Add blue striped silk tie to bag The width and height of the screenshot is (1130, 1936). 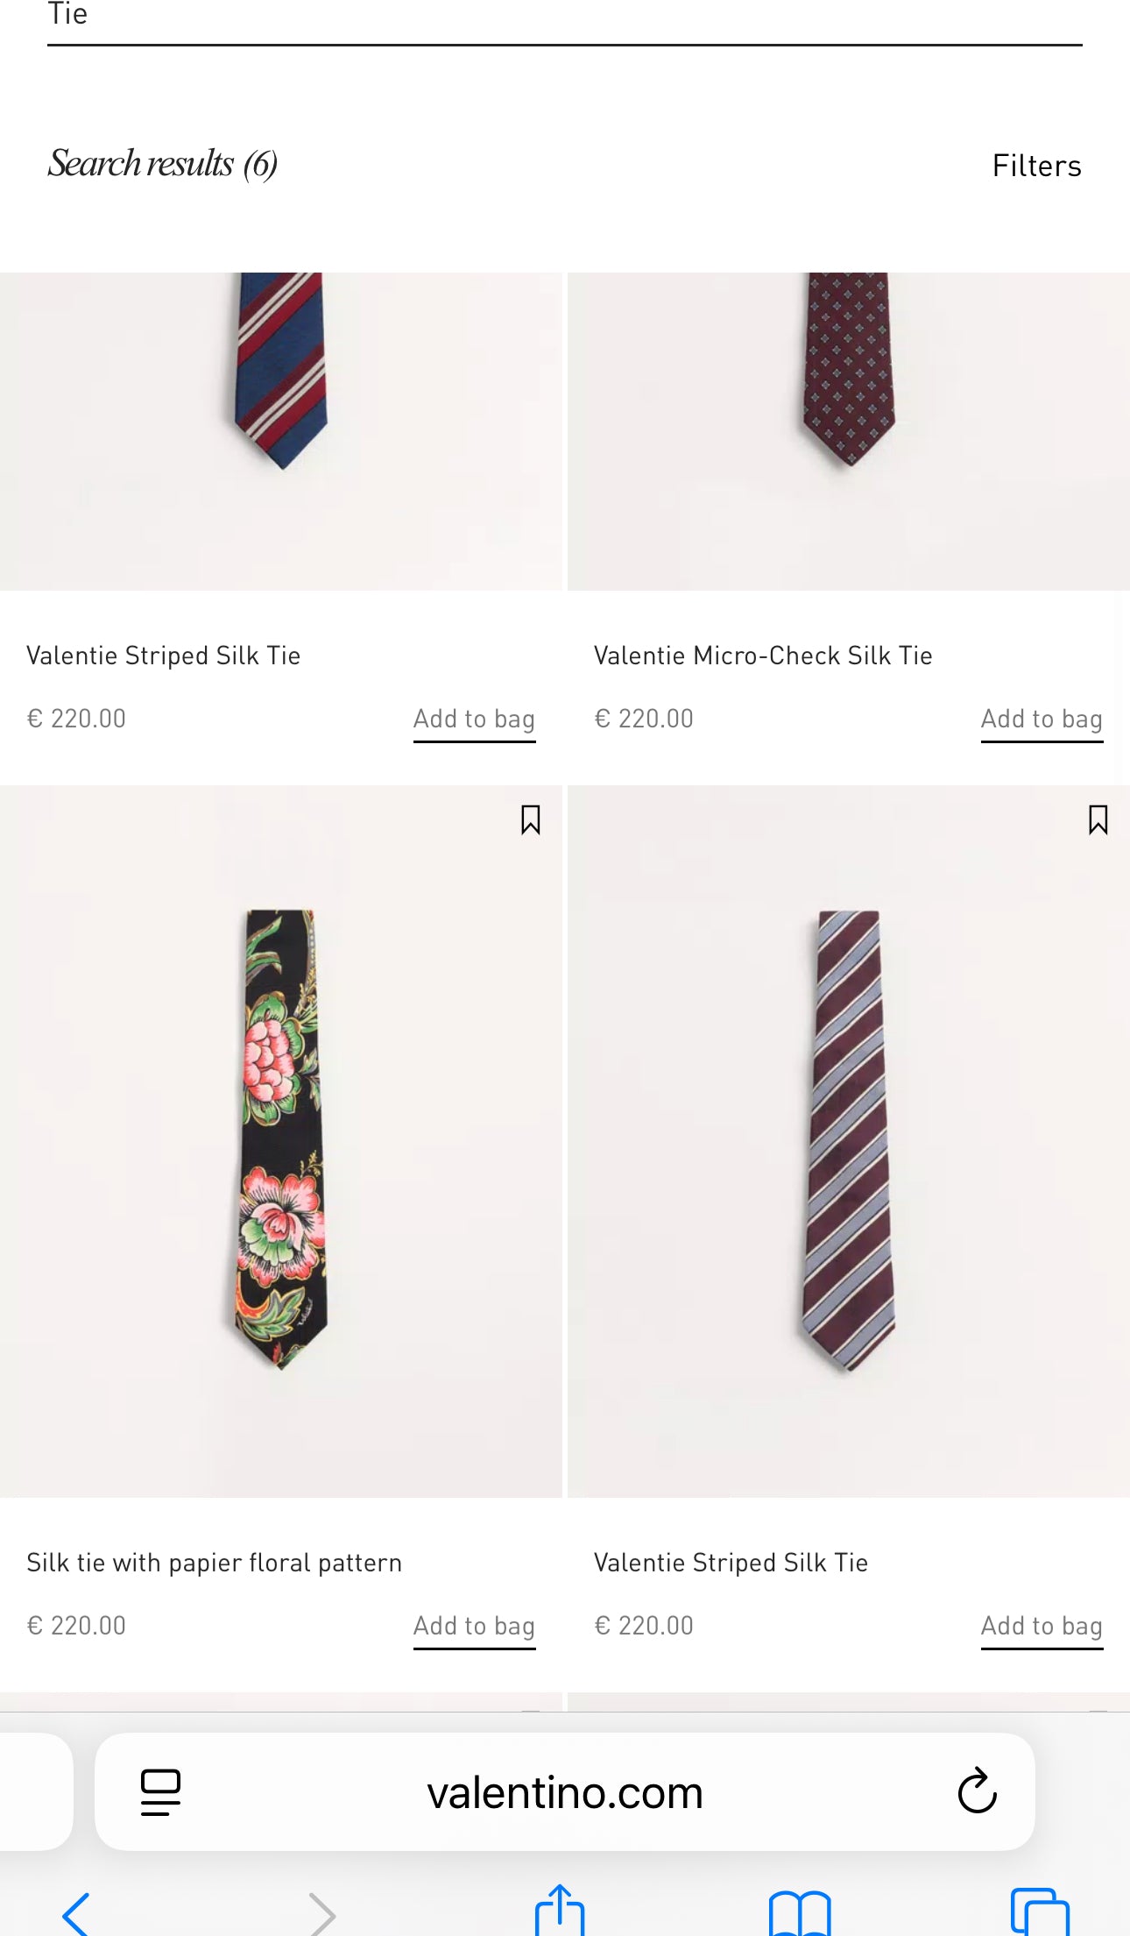tap(474, 720)
